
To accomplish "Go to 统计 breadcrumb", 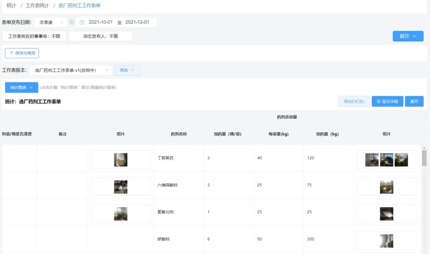I will pos(11,6).
